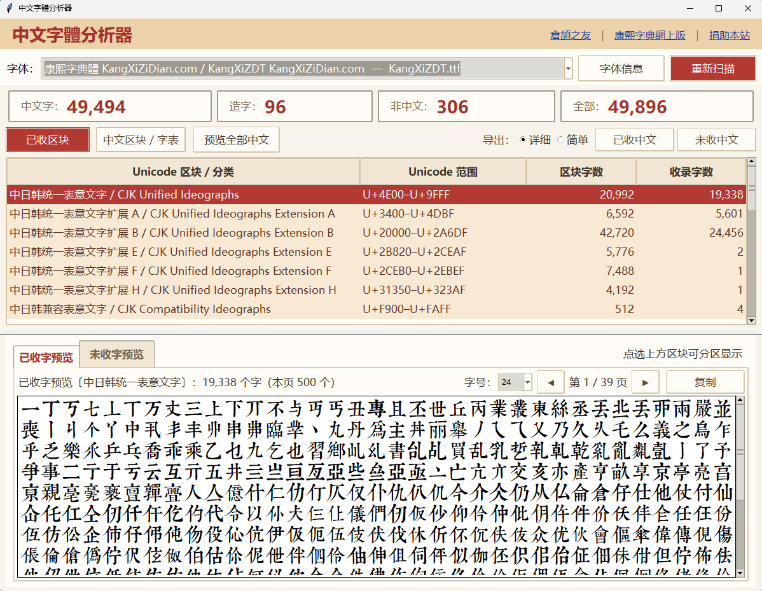
Task: Select the 未收字预览 tab
Action: [x=116, y=354]
